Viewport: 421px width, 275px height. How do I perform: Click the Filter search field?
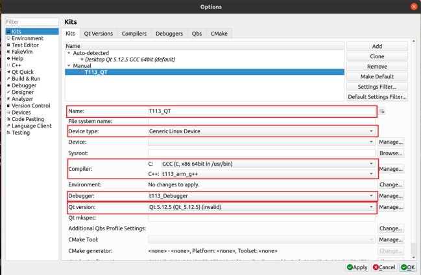pyautogui.click(x=32, y=22)
